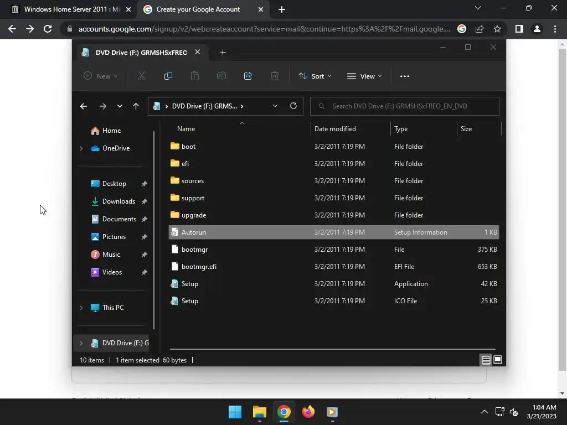Click the Cut scissors icon in Explorer toolbar
The width and height of the screenshot is (567, 425).
141,76
